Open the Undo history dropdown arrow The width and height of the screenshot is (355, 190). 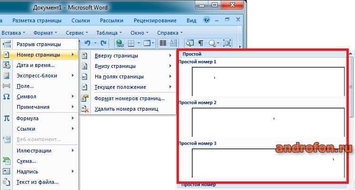point(95,43)
